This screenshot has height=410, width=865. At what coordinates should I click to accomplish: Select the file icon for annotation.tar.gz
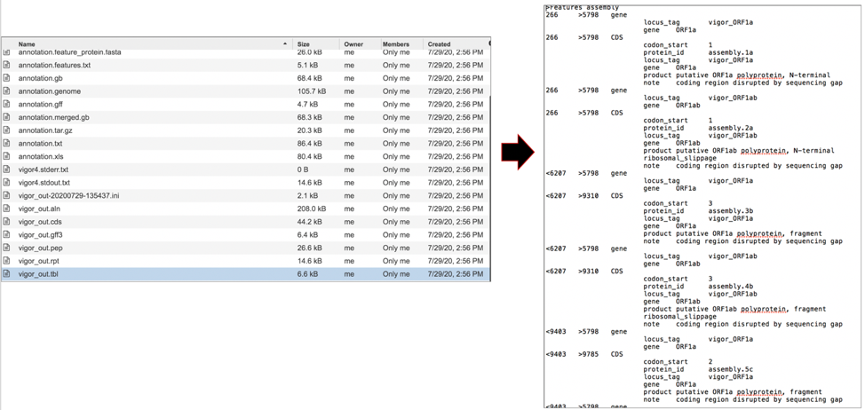click(x=7, y=130)
